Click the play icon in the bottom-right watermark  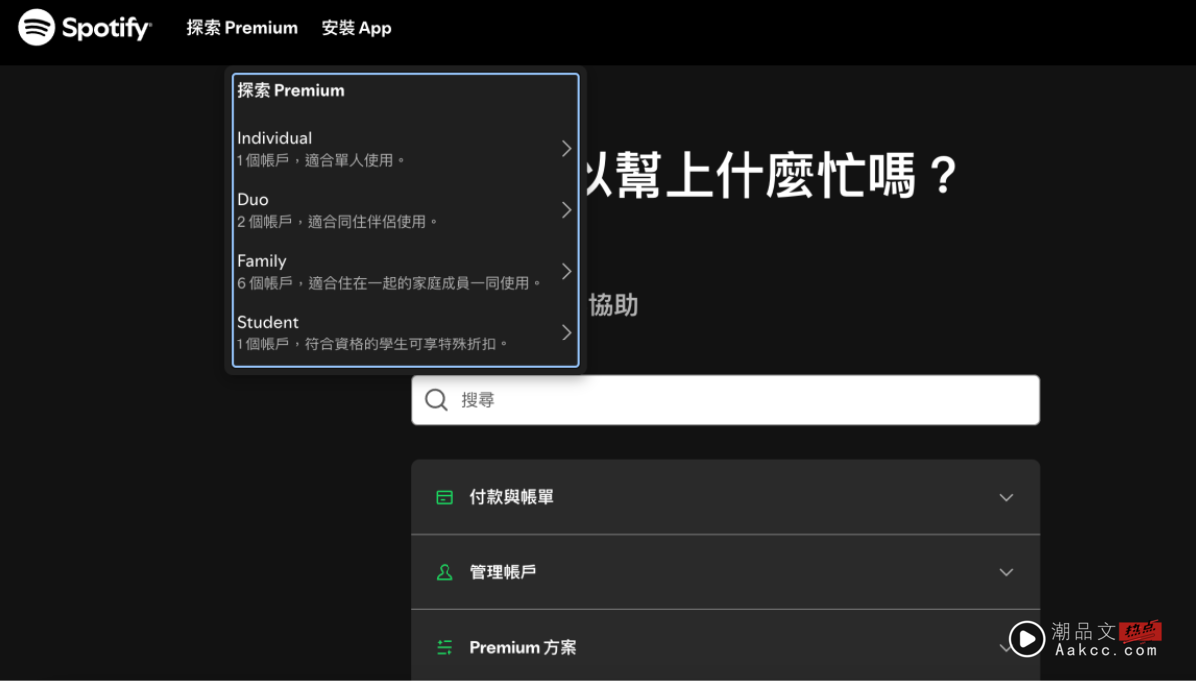1026,640
